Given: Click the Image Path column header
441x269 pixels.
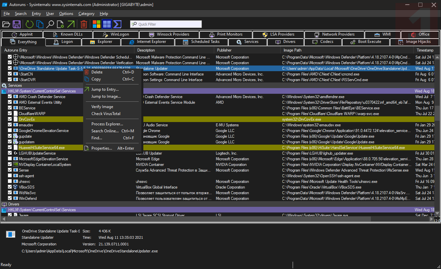Looking at the screenshot, I should point(292,50).
